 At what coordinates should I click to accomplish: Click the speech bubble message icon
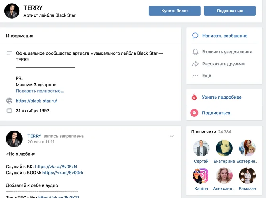(195, 36)
